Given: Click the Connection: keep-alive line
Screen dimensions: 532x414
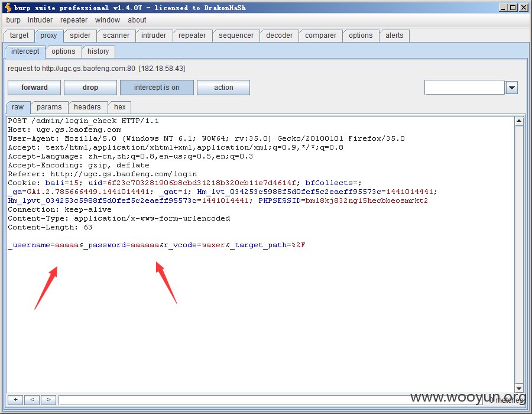Looking at the screenshot, I should click(60, 209).
